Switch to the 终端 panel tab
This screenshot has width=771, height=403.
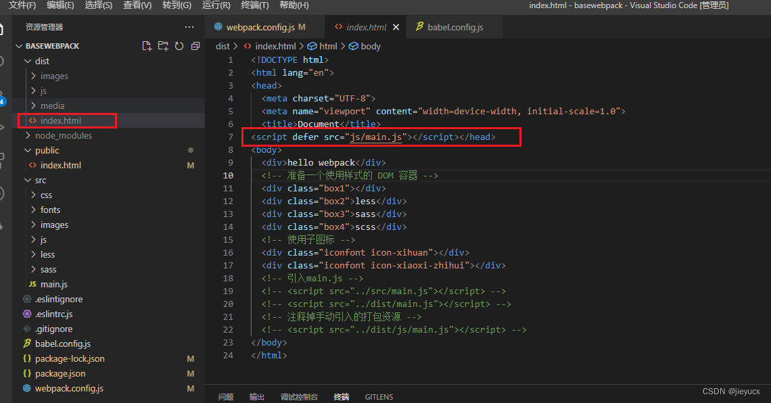click(x=342, y=397)
